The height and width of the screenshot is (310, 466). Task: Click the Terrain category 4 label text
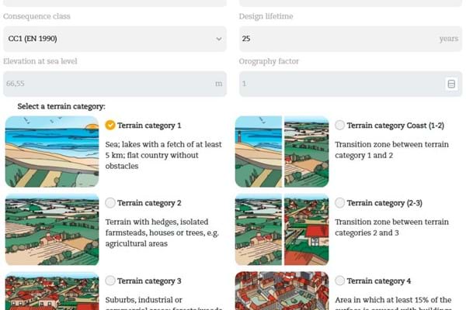tap(379, 281)
